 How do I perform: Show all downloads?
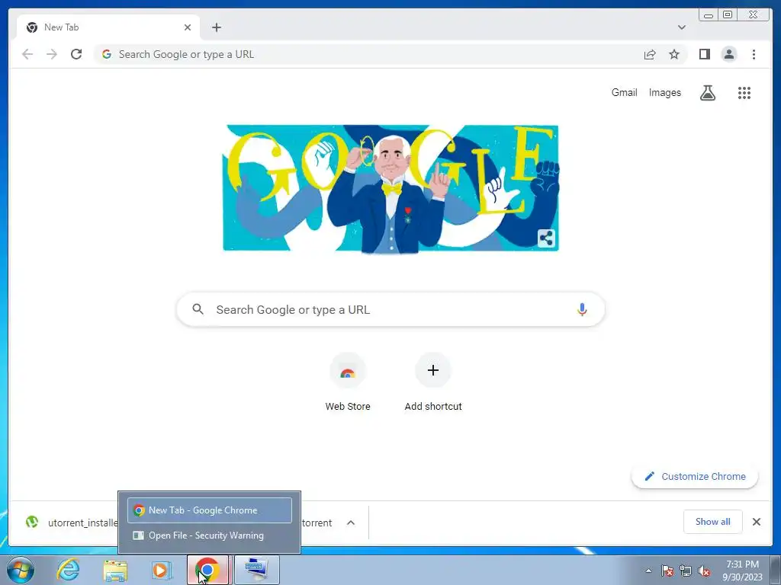[713, 522]
